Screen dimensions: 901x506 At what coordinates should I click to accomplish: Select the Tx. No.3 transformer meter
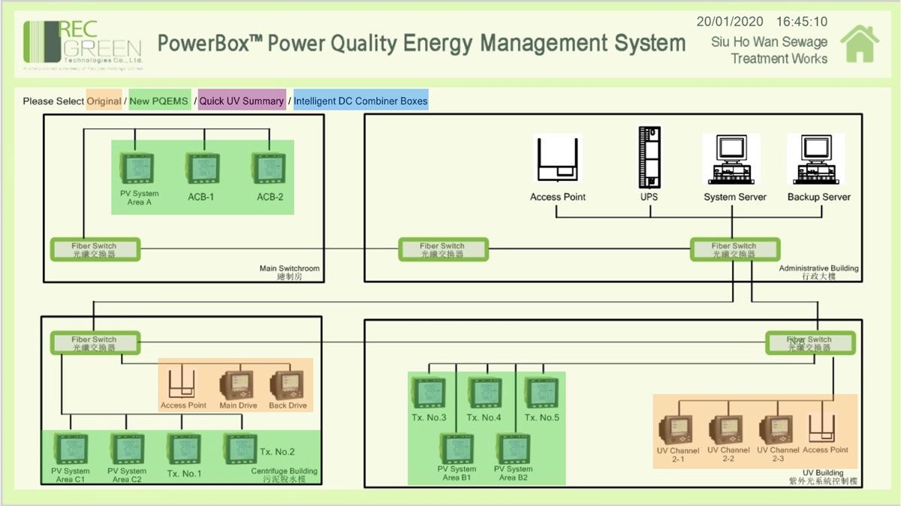(x=429, y=393)
